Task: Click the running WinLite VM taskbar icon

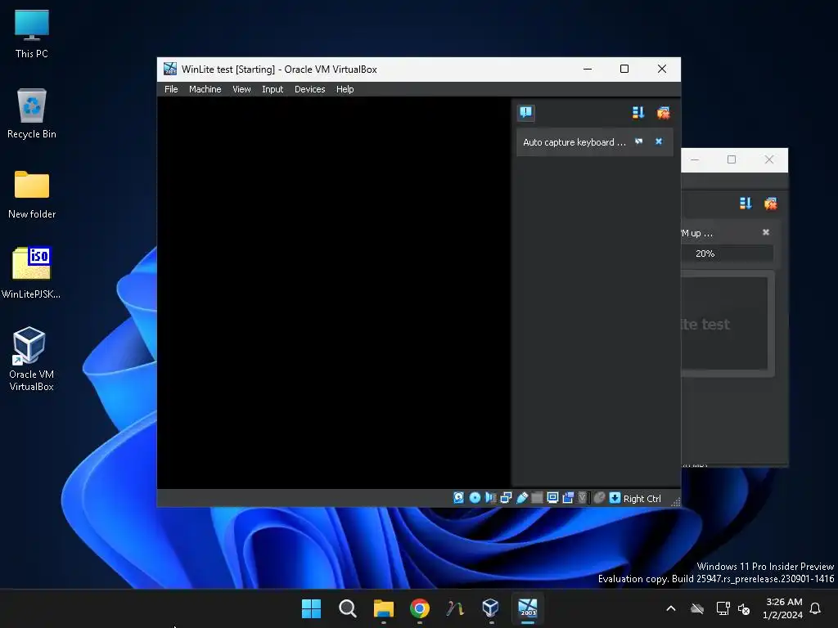Action: [x=528, y=608]
